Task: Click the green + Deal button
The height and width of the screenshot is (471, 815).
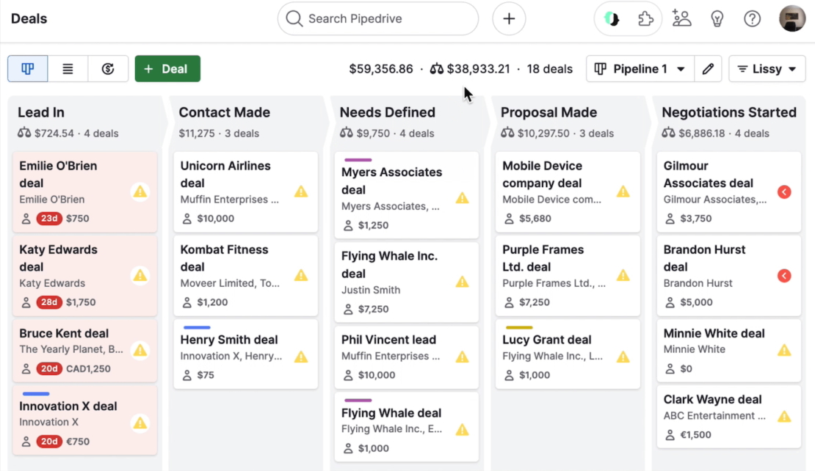Action: (x=167, y=68)
